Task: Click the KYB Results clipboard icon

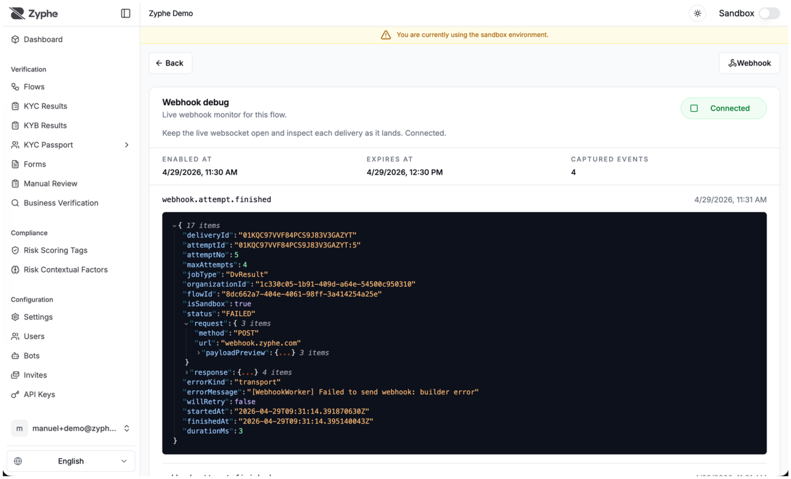Action: (x=15, y=125)
